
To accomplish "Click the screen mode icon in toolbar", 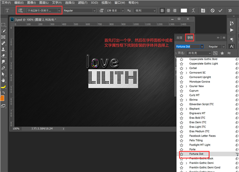I will [3, 106].
